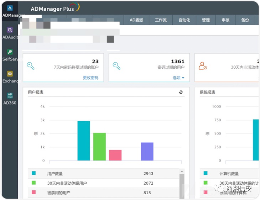Click the 系统报表 panel title

pos(207,92)
